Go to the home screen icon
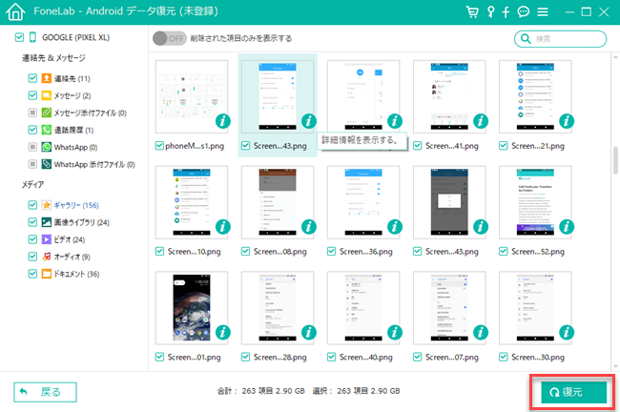This screenshot has width=620, height=412. [15, 11]
